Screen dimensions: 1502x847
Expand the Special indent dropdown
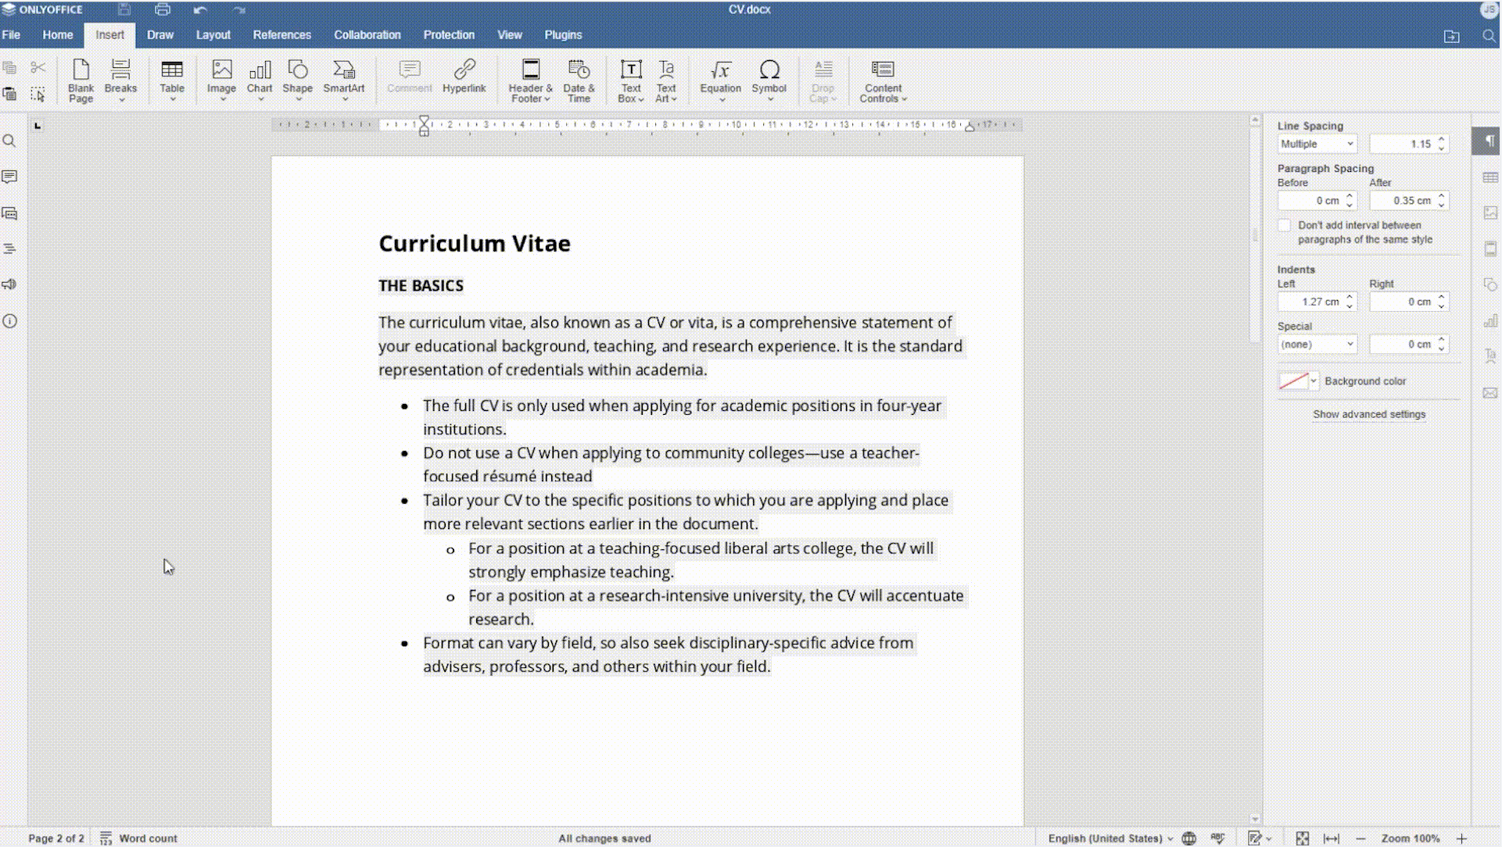(1317, 345)
